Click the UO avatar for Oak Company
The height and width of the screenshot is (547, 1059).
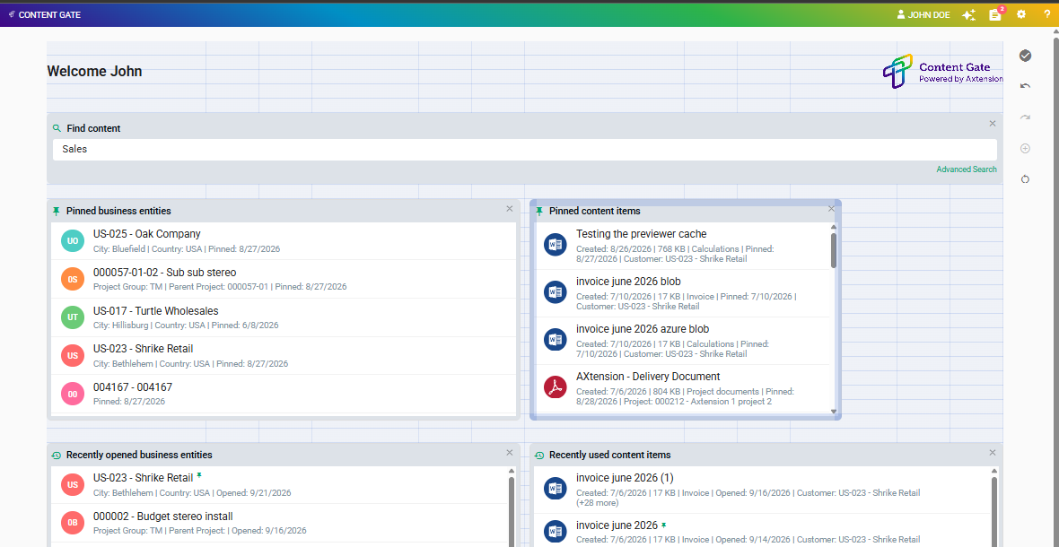point(73,241)
